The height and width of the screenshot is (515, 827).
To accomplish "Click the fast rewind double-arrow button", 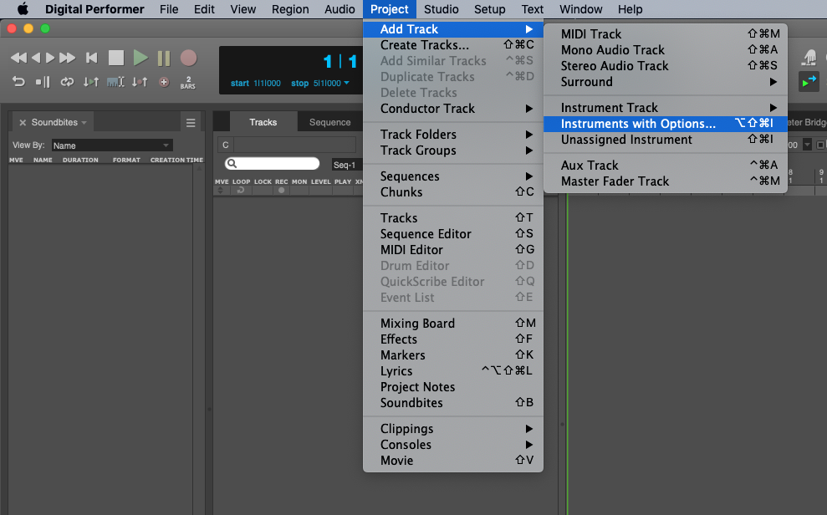I will tap(18, 58).
